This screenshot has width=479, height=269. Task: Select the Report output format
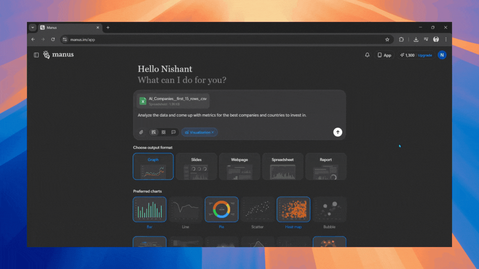tap(326, 166)
